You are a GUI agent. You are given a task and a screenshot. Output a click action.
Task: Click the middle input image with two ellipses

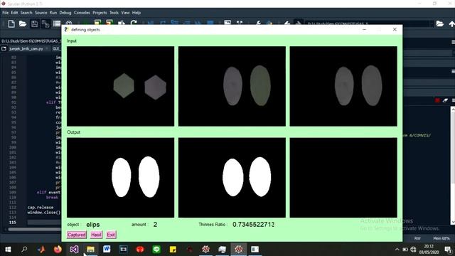pyautogui.click(x=232, y=86)
